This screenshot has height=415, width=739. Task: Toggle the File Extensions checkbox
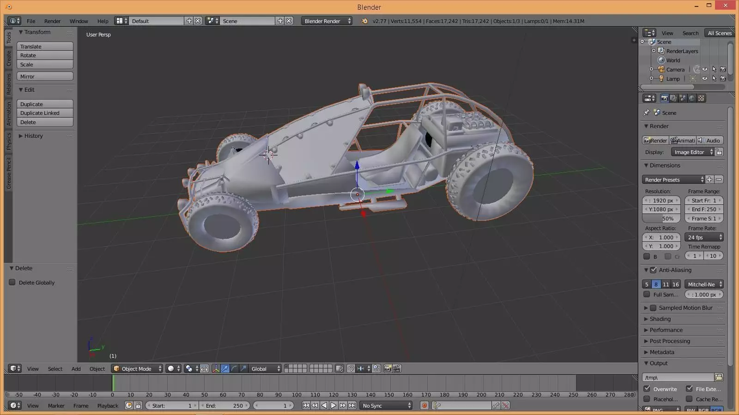689,389
